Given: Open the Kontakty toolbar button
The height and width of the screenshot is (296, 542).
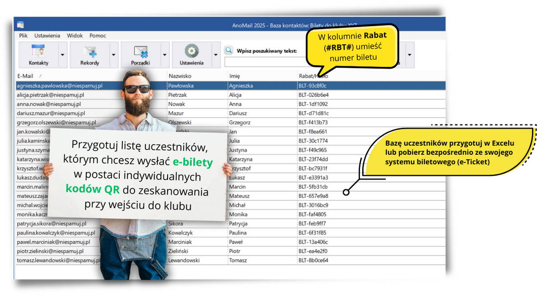Looking at the screenshot, I should [x=38, y=55].
